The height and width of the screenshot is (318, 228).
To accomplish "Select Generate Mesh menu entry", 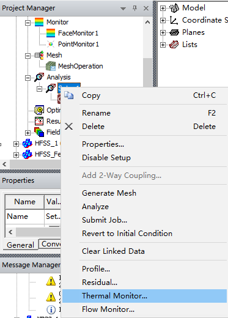I will (109, 193).
